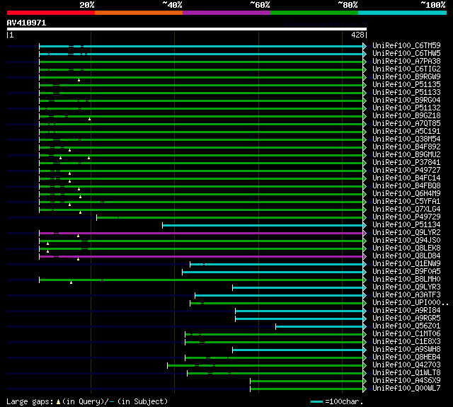Screen dimensions: 453x407
Task: Select the UniRef100_C1MT06 label
Action: coord(406,334)
